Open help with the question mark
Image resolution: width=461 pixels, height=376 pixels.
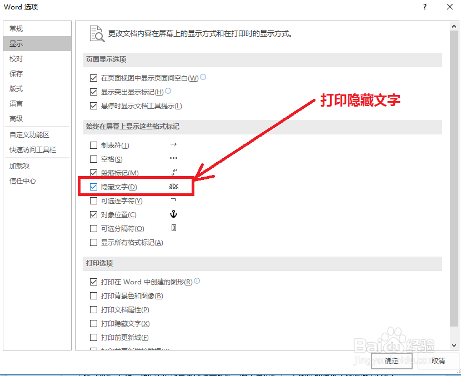pos(425,7)
